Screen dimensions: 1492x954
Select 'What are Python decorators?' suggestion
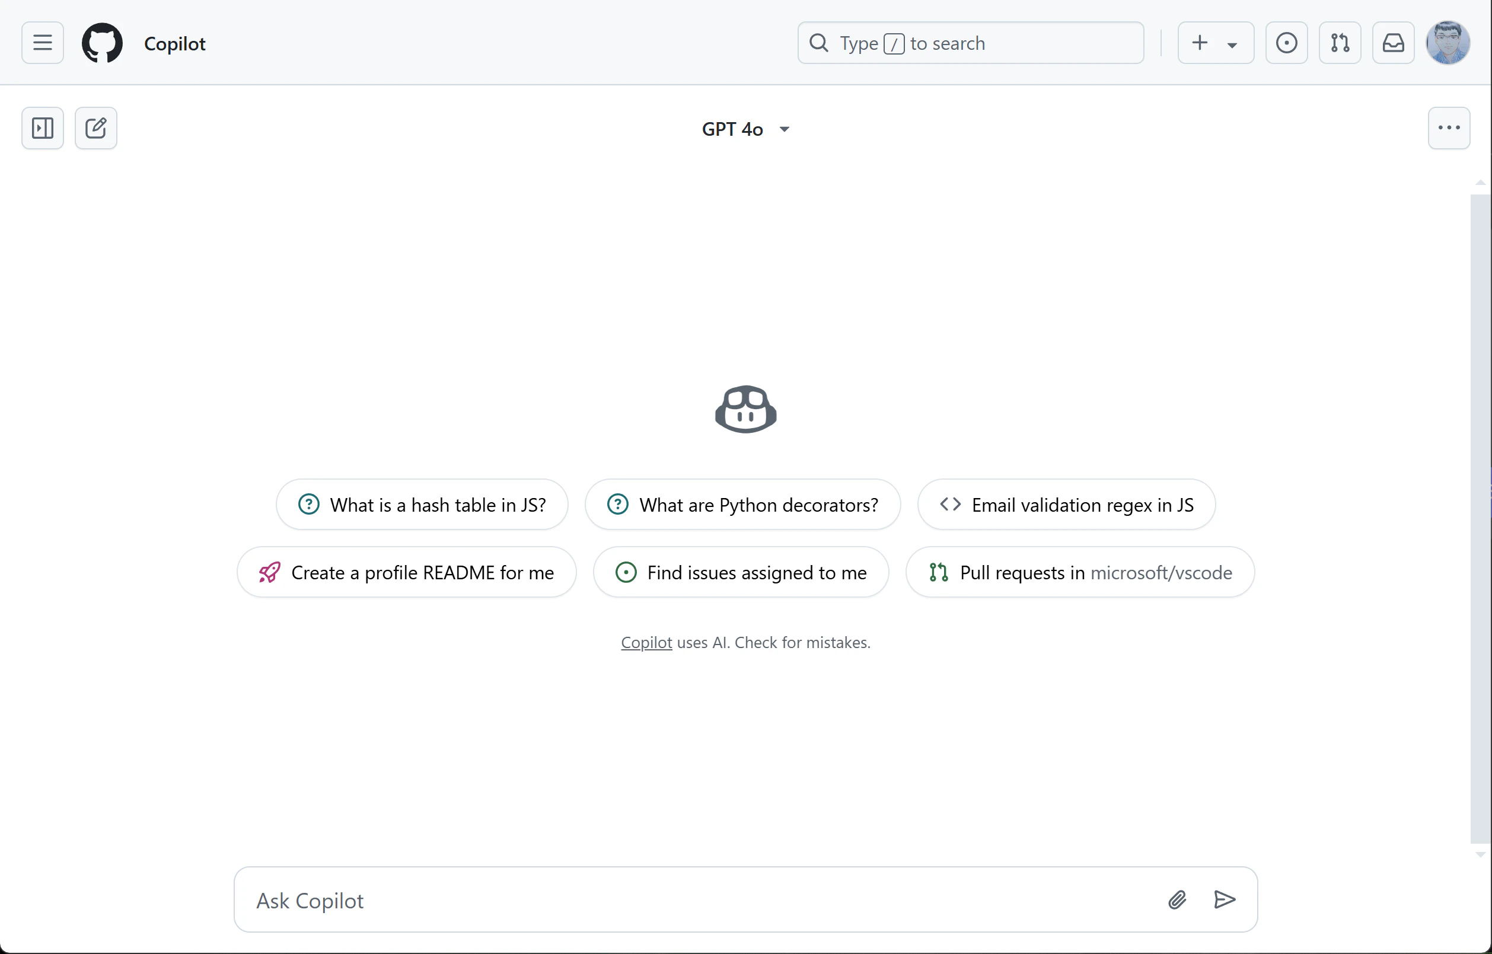pyautogui.click(x=742, y=504)
